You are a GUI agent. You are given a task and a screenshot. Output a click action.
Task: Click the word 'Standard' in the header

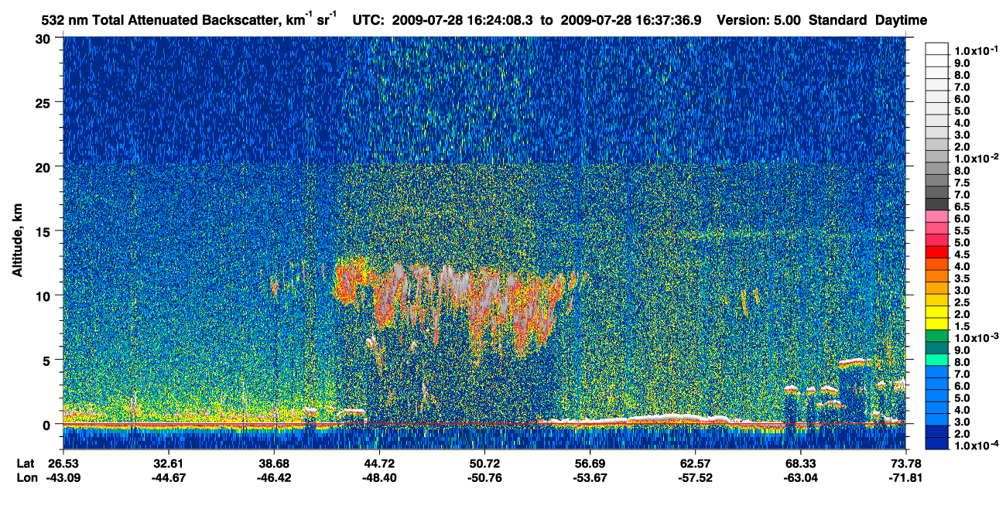[x=837, y=20]
